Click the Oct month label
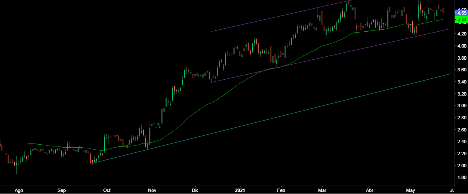Image resolution: width=468 pixels, height=194 pixels. click(106, 189)
